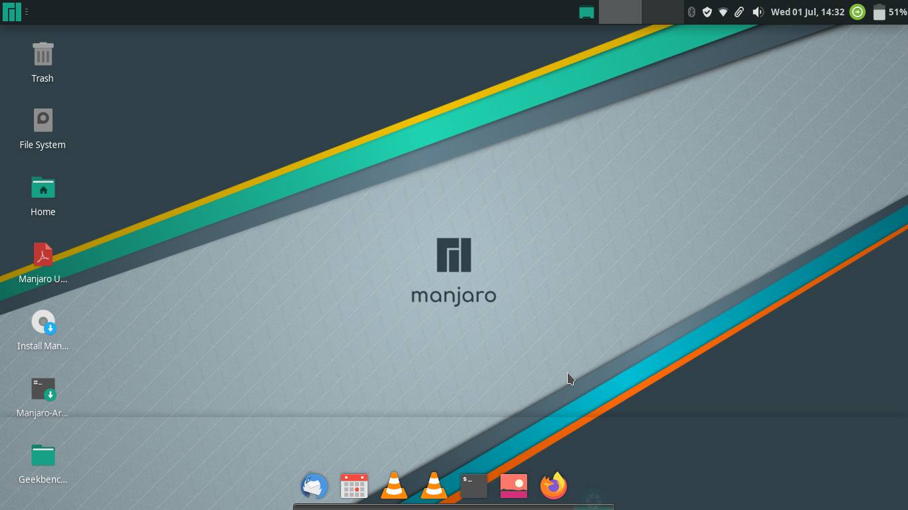
Task: Click the show desktop panel icon
Action: pyautogui.click(x=586, y=12)
